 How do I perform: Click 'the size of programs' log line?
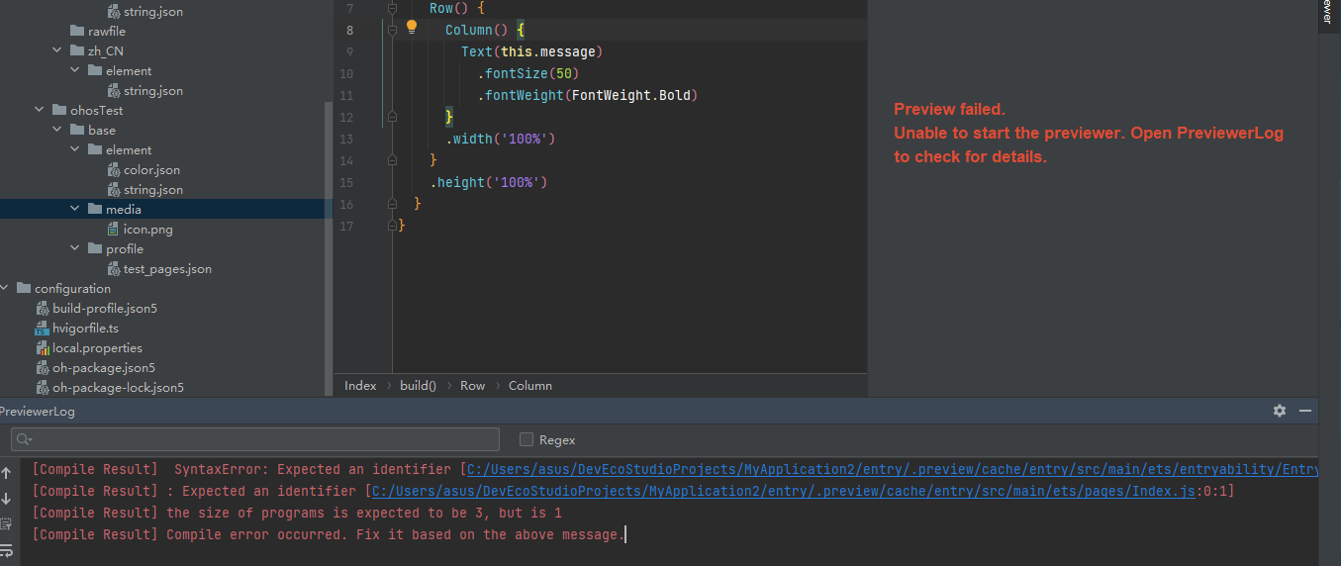point(297,513)
